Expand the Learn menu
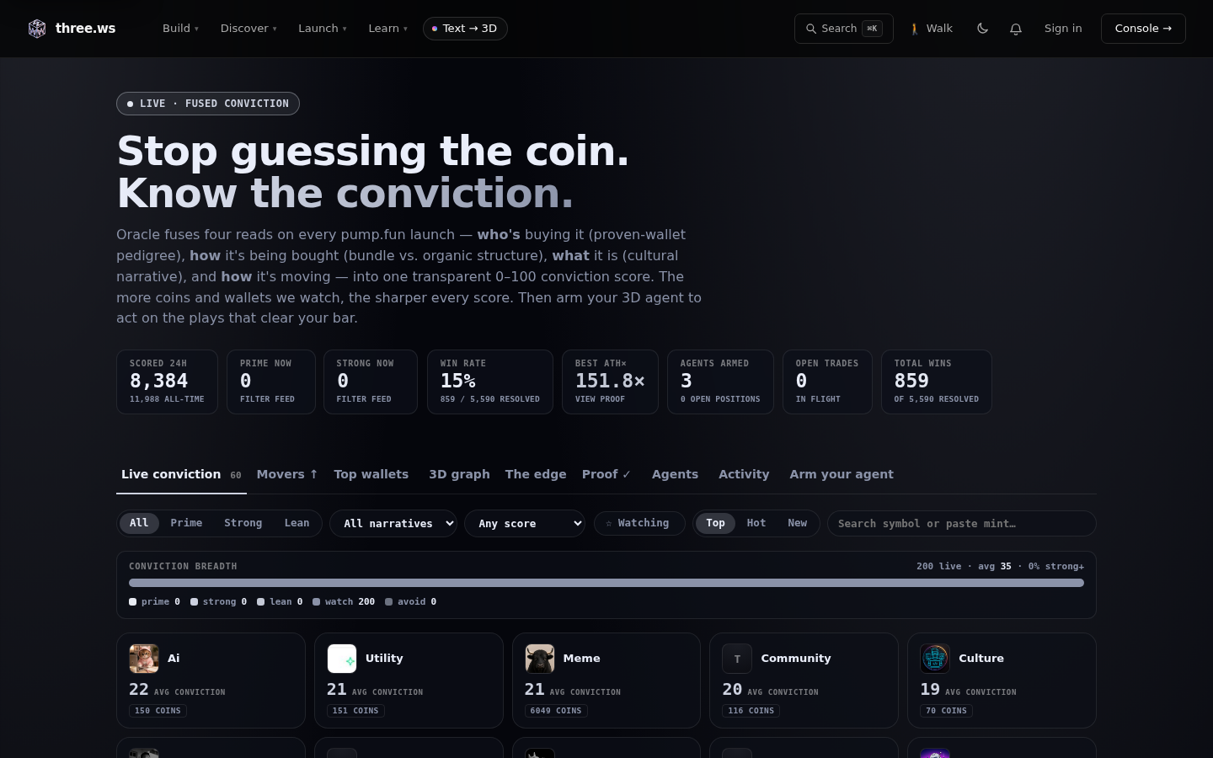The height and width of the screenshot is (758, 1213). point(387,29)
